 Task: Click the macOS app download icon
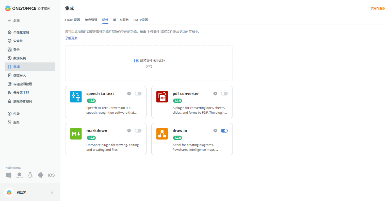19,175
